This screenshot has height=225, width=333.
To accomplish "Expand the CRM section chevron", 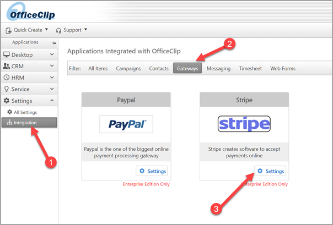I will point(52,66).
